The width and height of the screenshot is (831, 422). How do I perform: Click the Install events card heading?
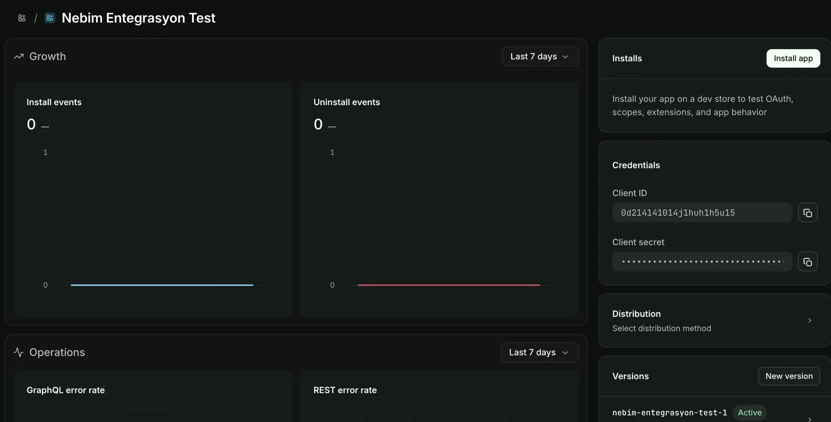coord(54,102)
